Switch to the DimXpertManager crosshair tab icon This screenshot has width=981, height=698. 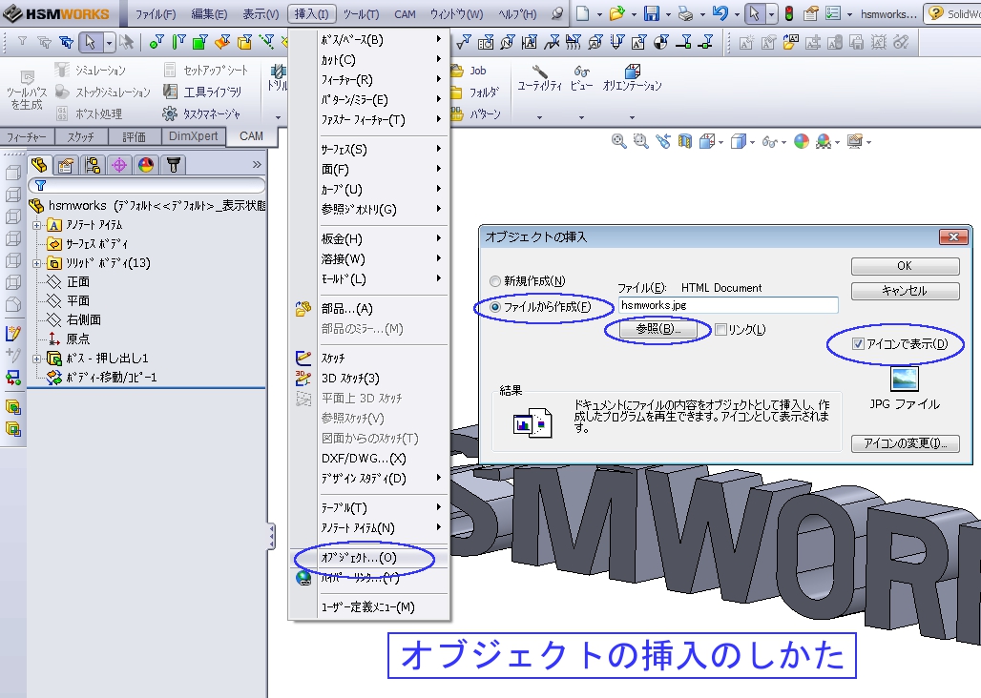click(119, 165)
